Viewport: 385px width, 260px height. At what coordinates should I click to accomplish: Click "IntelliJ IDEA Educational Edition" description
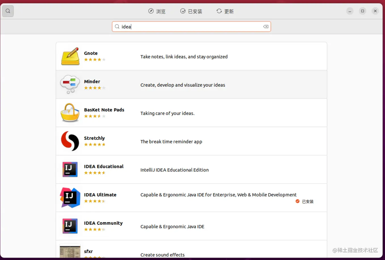[x=174, y=170]
